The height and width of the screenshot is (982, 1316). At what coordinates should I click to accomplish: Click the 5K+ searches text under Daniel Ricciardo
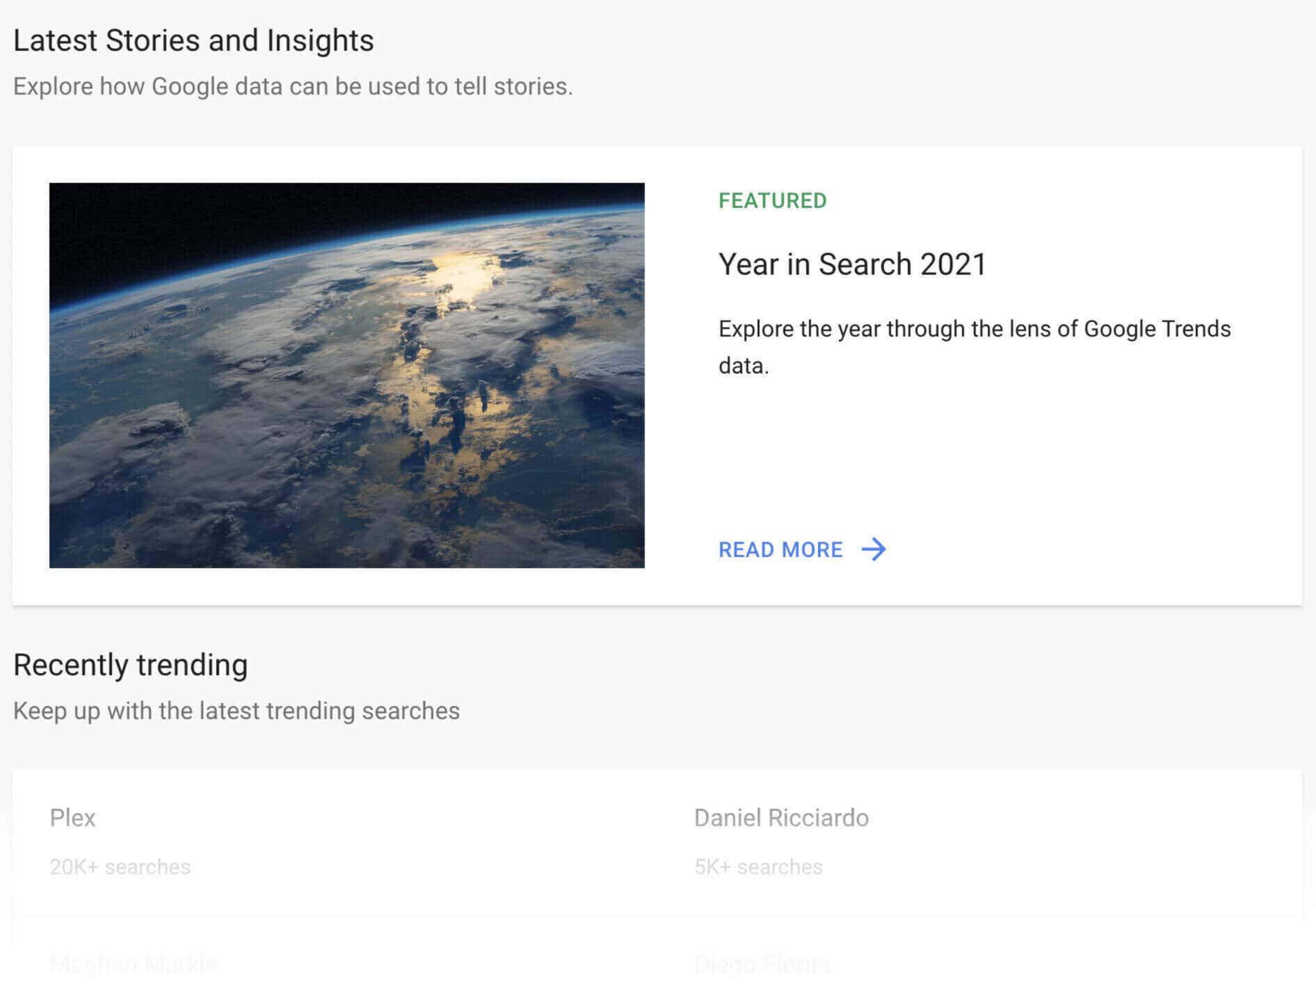[x=758, y=867]
